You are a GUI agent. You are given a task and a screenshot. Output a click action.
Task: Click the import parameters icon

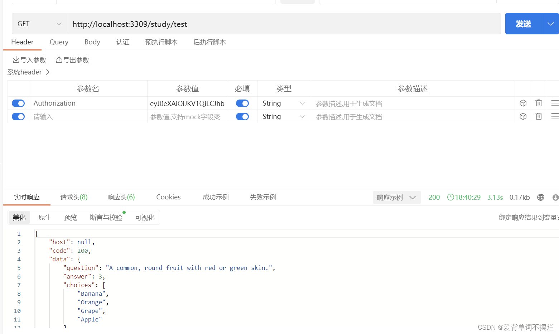click(x=16, y=60)
